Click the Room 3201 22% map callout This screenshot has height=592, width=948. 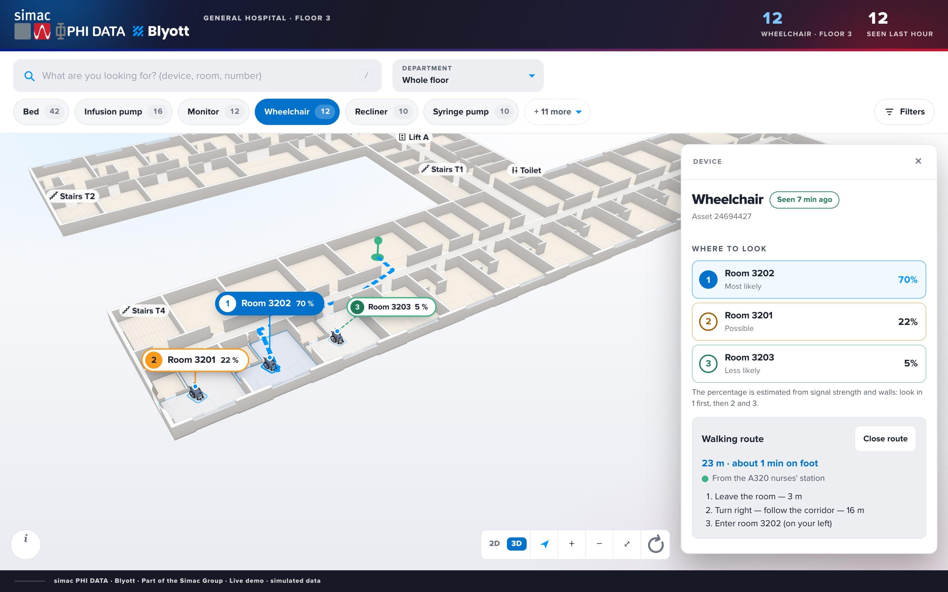pos(195,360)
